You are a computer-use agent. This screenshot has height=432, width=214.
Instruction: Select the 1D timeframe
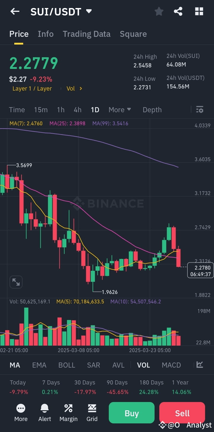[x=95, y=110]
